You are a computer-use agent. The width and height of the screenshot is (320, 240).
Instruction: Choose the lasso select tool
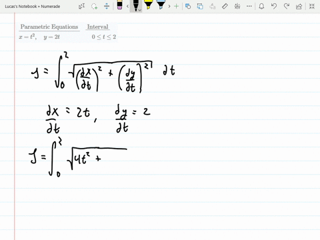[x=94, y=7]
